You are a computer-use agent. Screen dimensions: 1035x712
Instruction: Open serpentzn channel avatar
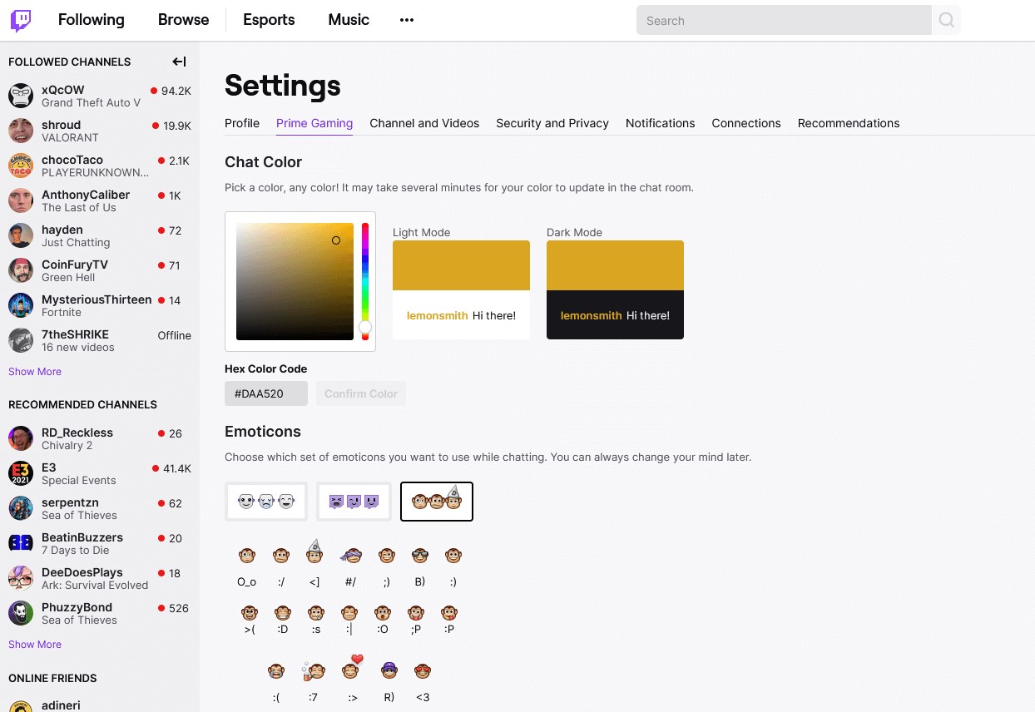(21, 508)
